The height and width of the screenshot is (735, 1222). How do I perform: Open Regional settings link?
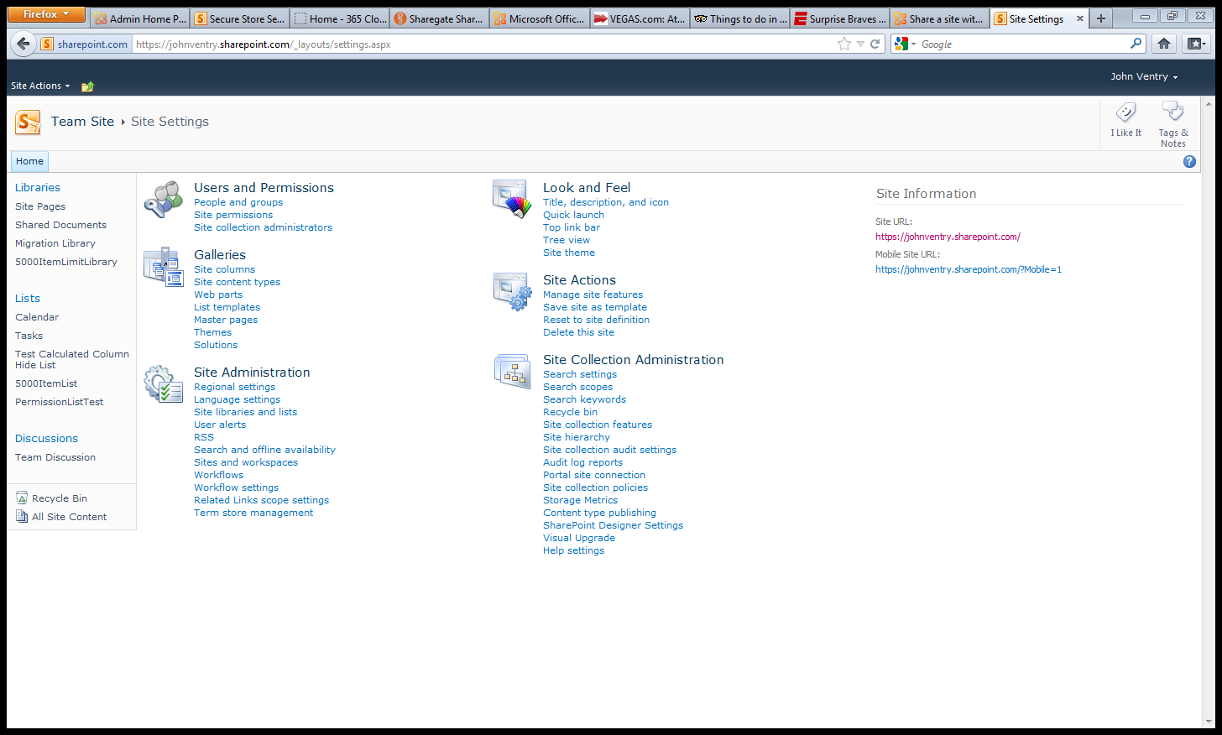pos(234,387)
